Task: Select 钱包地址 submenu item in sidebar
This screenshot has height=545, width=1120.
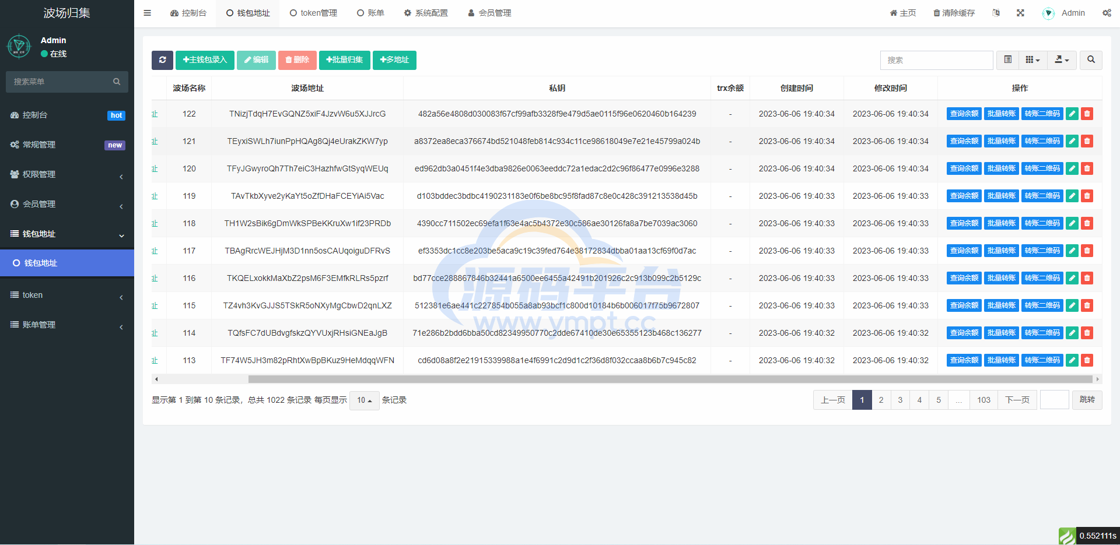Action: (67, 263)
